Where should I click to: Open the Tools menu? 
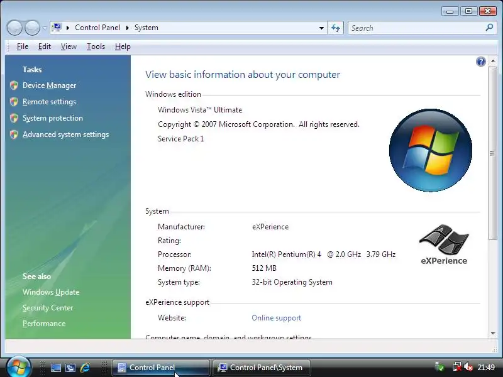pos(96,46)
